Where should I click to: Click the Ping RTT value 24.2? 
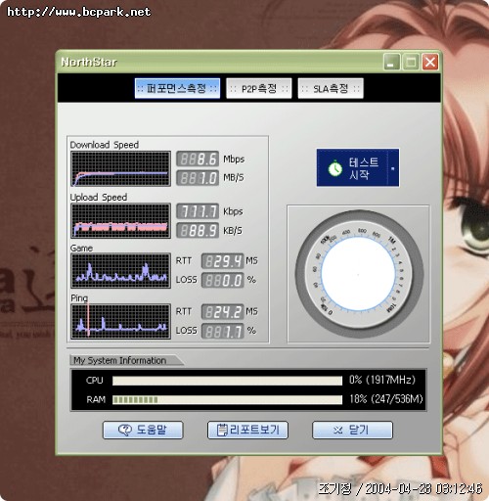coord(223,312)
